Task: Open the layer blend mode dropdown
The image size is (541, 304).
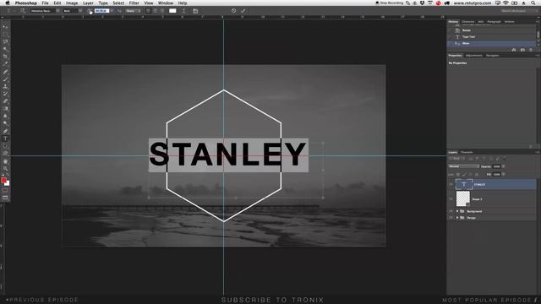Action: (464, 166)
